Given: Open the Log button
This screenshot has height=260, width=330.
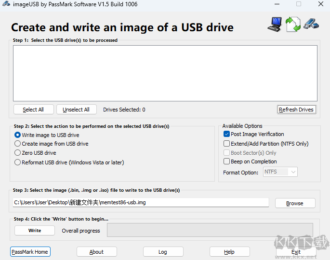Looking at the screenshot, I should (163, 252).
